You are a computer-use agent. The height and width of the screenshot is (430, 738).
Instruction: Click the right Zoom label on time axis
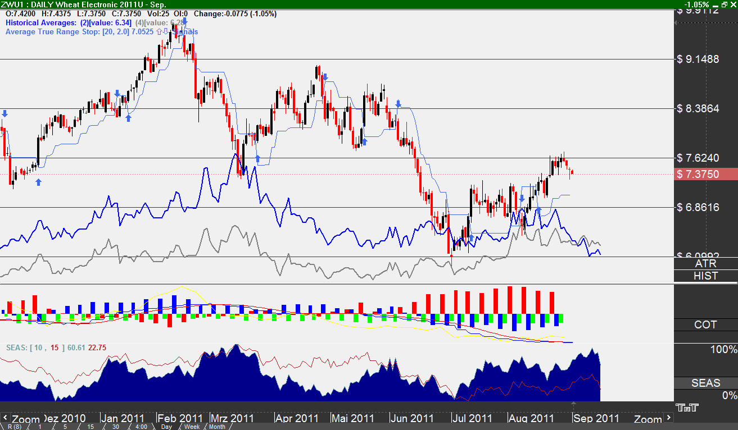pos(648,419)
